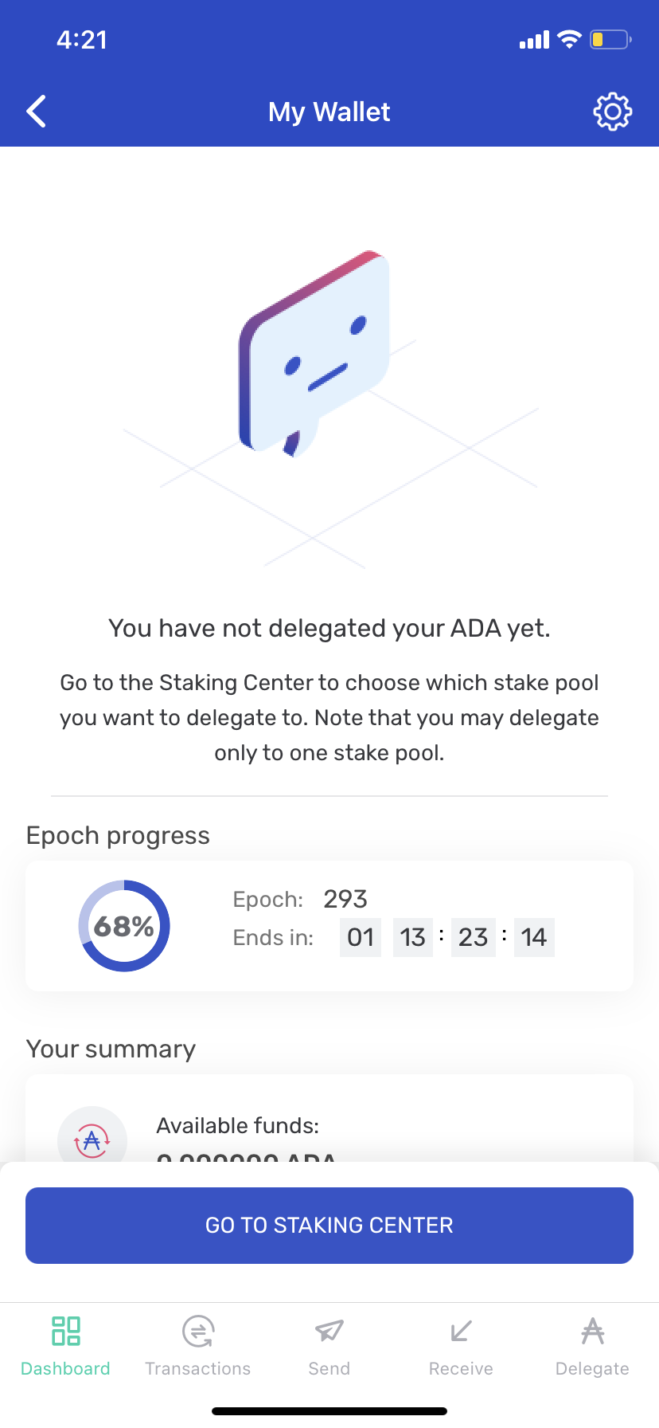Tap the Transactions swap icon
Viewport: 659px width, 1428px height.
click(197, 1331)
